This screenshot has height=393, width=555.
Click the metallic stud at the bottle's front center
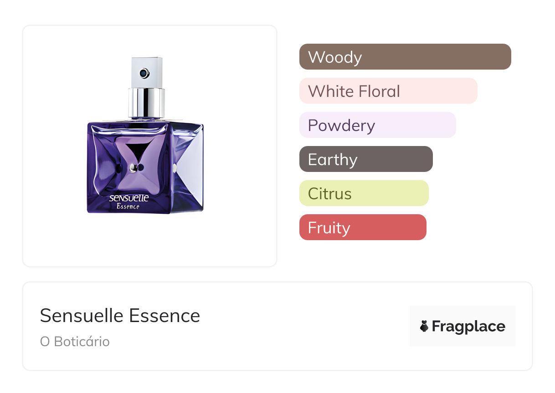pos(133,168)
